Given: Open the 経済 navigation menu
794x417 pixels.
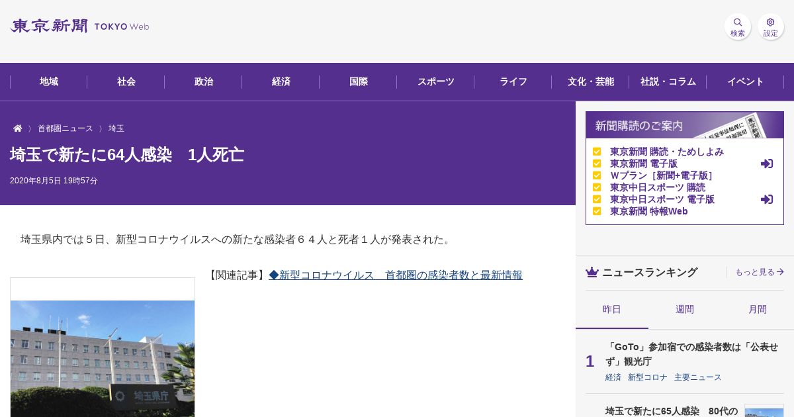Looking at the screenshot, I should click(x=281, y=81).
